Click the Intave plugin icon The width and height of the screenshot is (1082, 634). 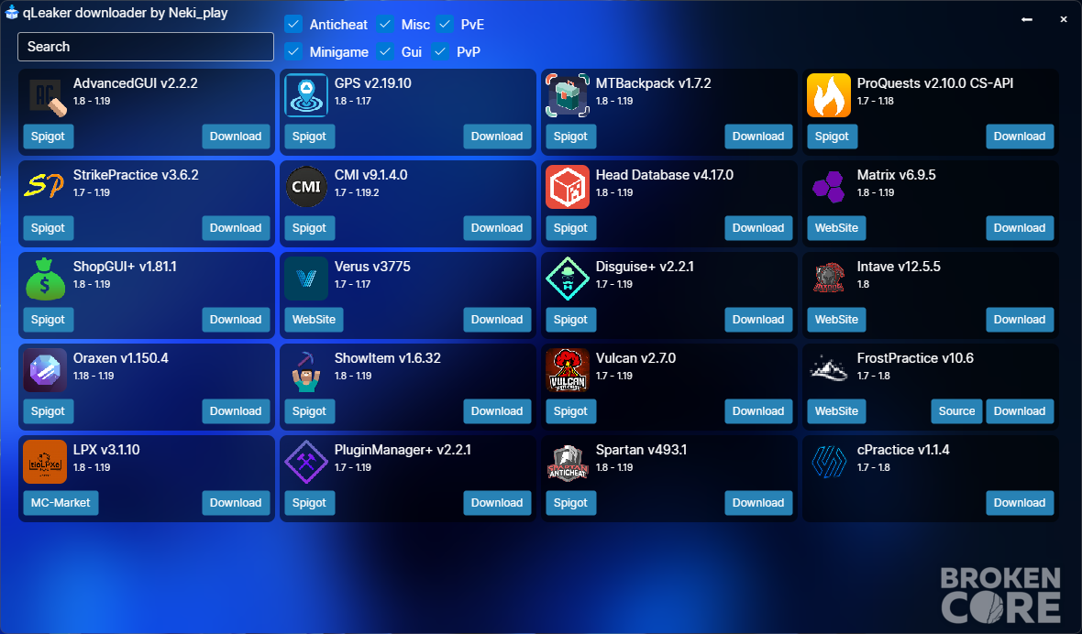pyautogui.click(x=829, y=279)
